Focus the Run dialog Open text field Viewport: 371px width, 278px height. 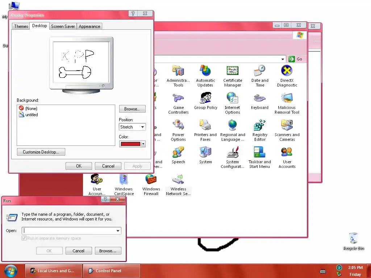pos(68,231)
